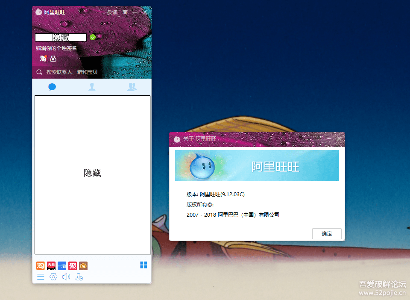Viewport: 410px width, 300px height.
Task: Toggle the sound speaker icon
Action: pyautogui.click(x=66, y=277)
